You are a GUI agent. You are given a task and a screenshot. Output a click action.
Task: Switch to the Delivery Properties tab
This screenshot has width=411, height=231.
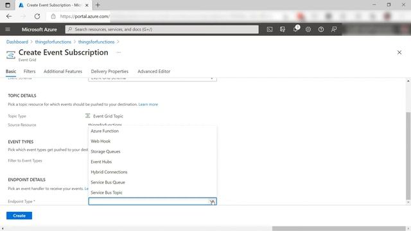coord(110,71)
